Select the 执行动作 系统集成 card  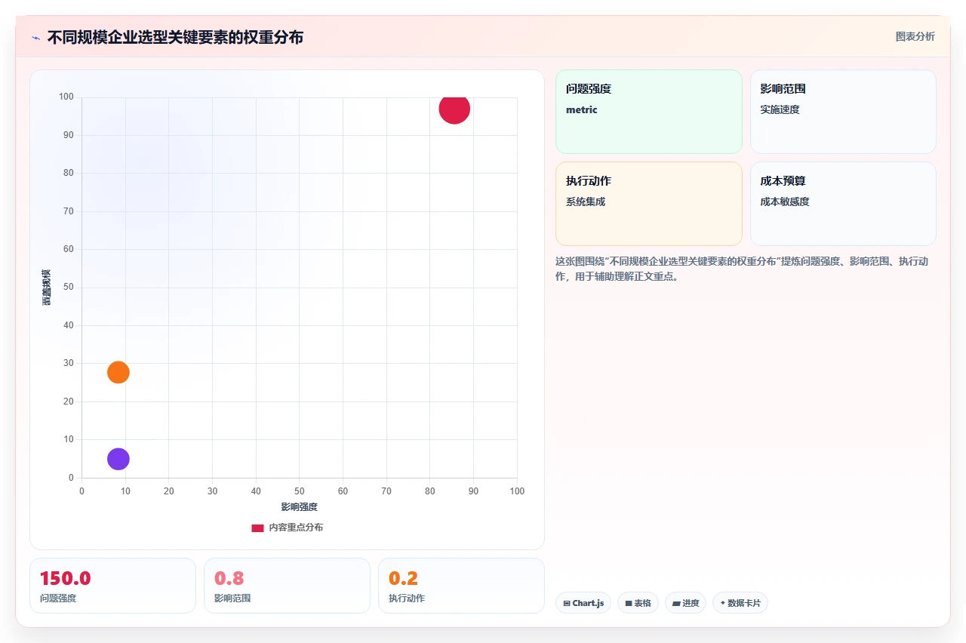(x=649, y=204)
